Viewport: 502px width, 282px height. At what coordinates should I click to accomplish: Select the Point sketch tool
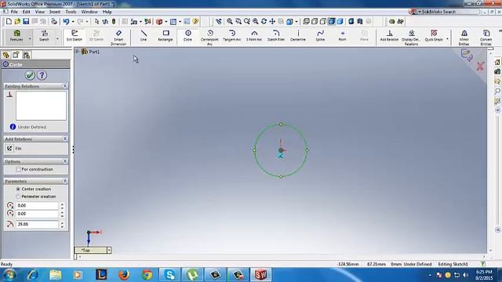342,36
